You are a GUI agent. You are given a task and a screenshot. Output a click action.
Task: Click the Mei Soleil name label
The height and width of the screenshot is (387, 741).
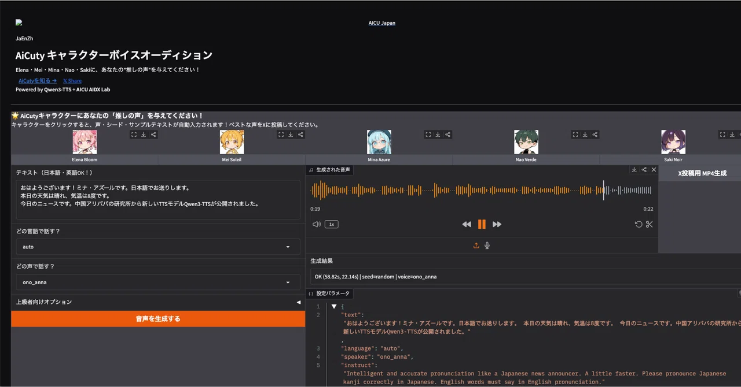(232, 159)
